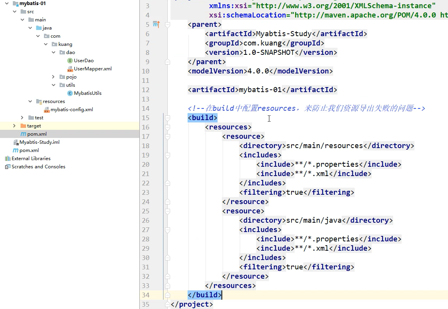Click the test folder icon
Screen dimensions: 448x309
coord(31,117)
